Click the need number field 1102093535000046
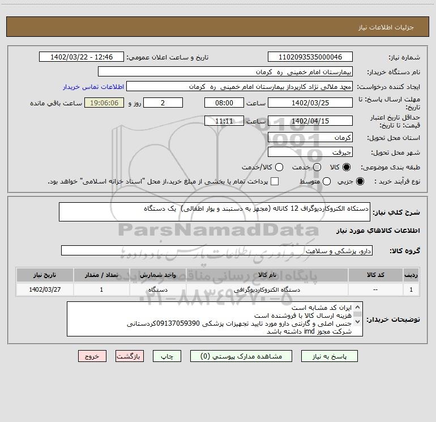Screen dimensions: 436x422 pyautogui.click(x=310, y=57)
